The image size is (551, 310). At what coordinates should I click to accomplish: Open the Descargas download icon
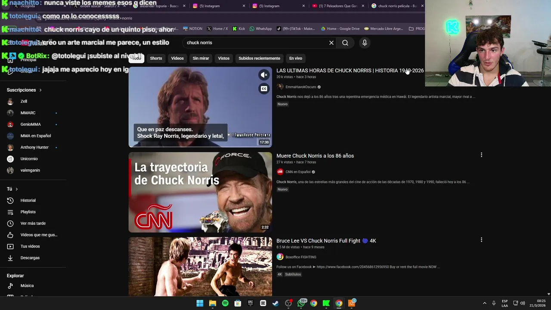point(10,258)
